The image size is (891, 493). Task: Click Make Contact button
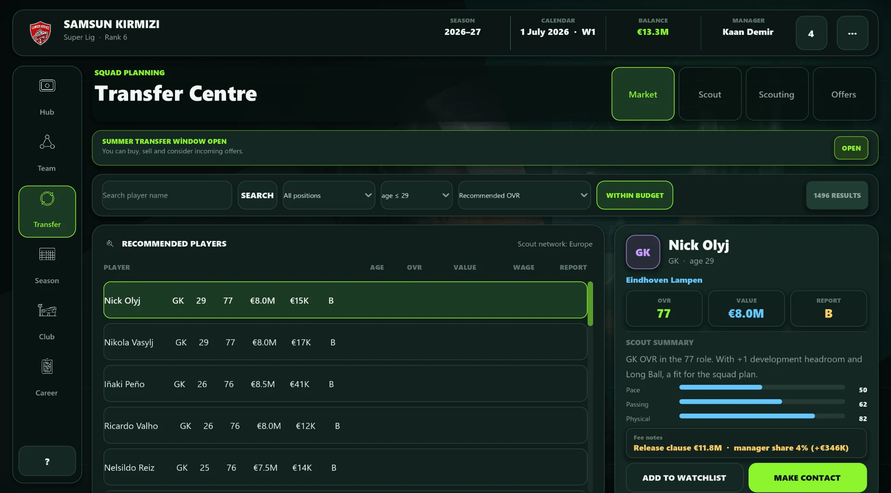pos(807,478)
